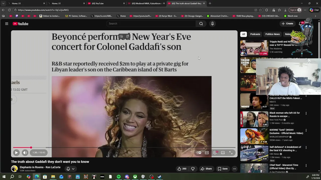Screen dimensions: 321x180
Task: Open options for Self-defence CBC video
Action: click(306, 148)
